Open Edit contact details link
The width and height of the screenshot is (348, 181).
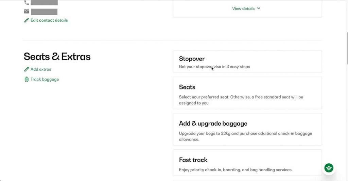(x=49, y=20)
